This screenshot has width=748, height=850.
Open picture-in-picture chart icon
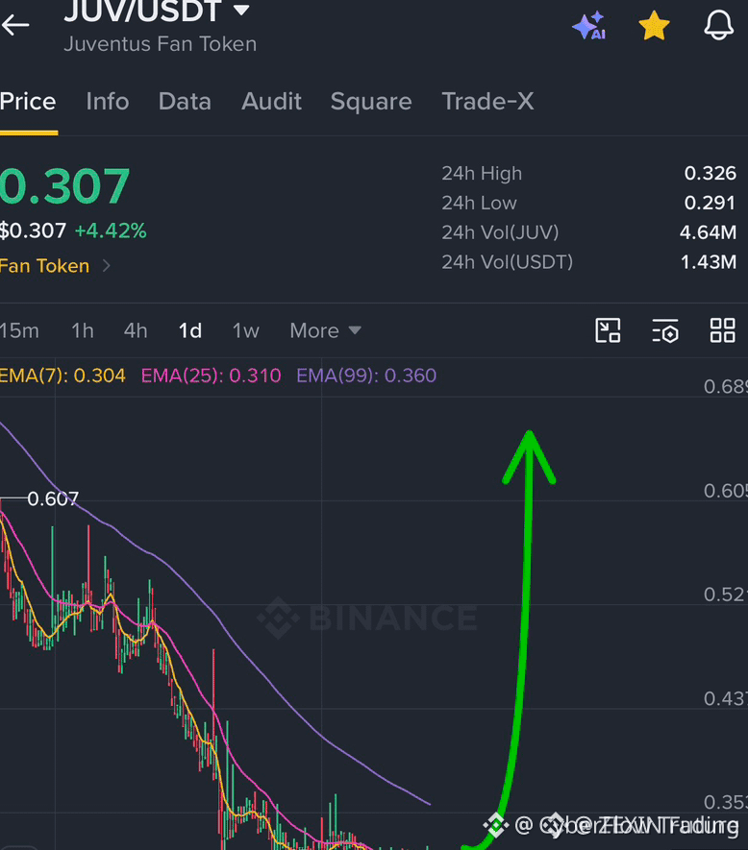[608, 330]
